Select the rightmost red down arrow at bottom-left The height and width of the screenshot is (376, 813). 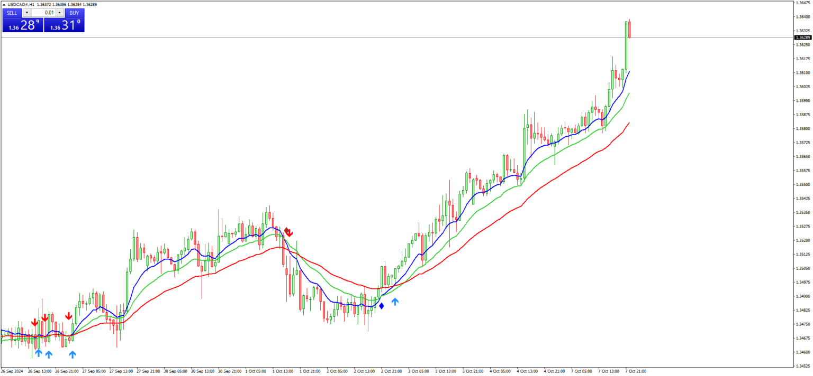click(69, 316)
